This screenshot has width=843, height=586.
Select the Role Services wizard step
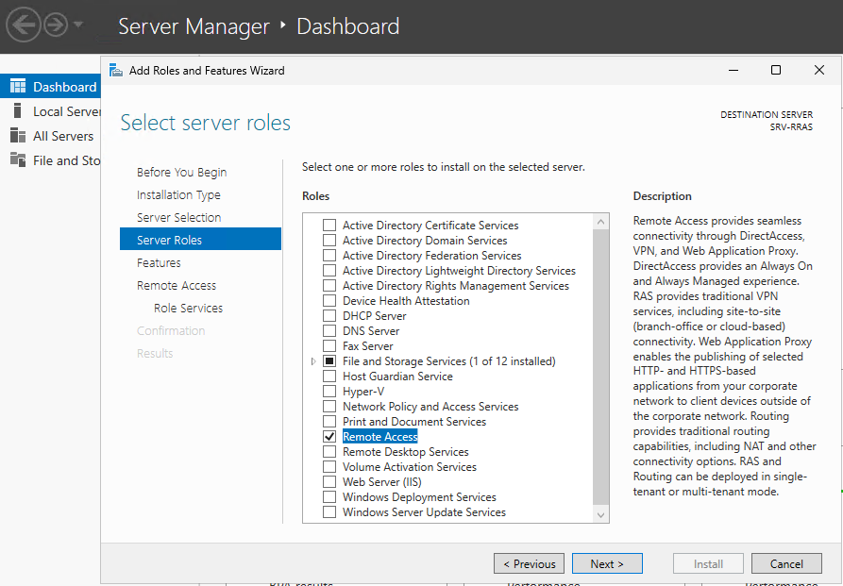pyautogui.click(x=188, y=309)
